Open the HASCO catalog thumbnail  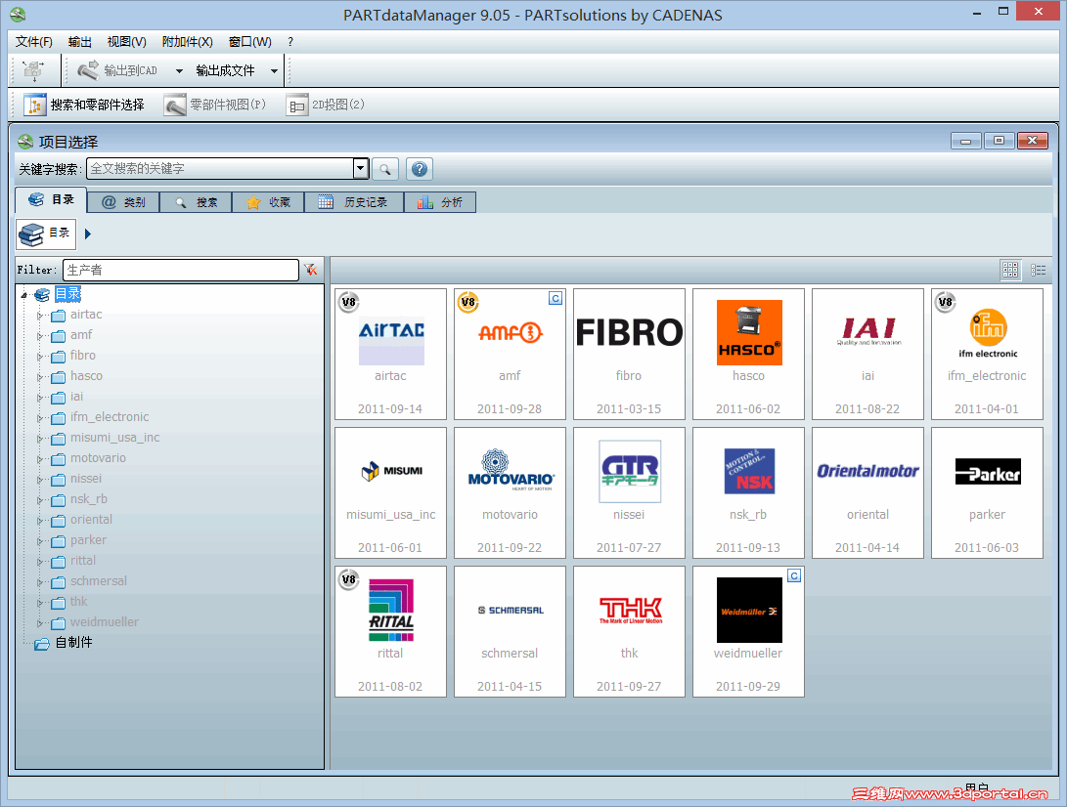point(748,355)
